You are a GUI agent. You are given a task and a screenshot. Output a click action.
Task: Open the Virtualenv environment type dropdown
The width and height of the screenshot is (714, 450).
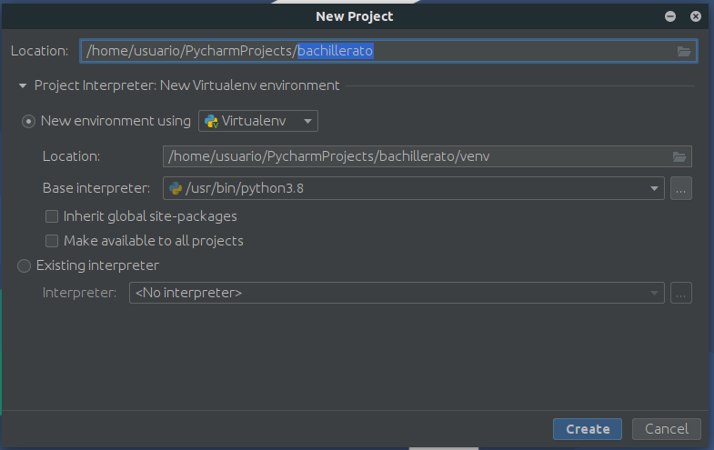(x=258, y=121)
